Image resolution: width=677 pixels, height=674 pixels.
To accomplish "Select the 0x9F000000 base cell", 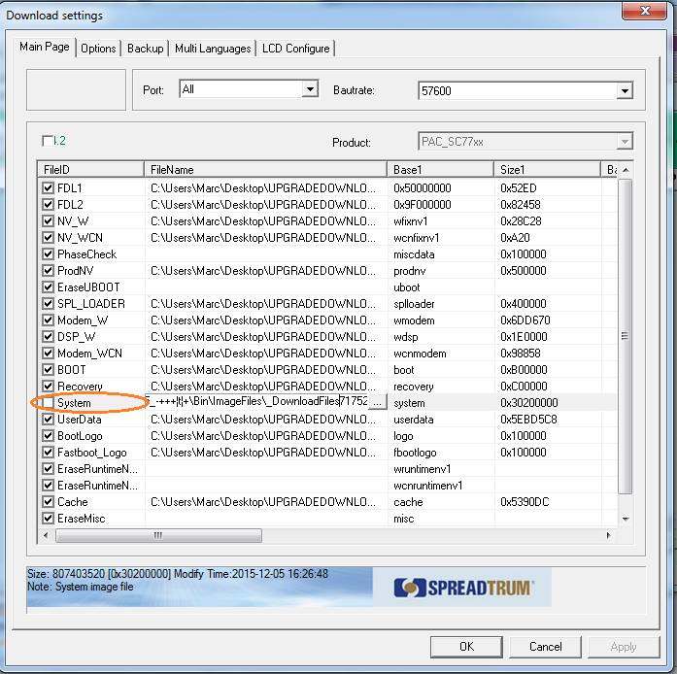I will (x=423, y=204).
